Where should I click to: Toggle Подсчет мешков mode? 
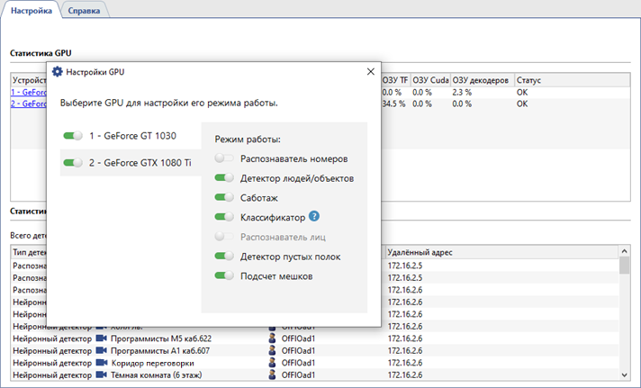(x=224, y=275)
